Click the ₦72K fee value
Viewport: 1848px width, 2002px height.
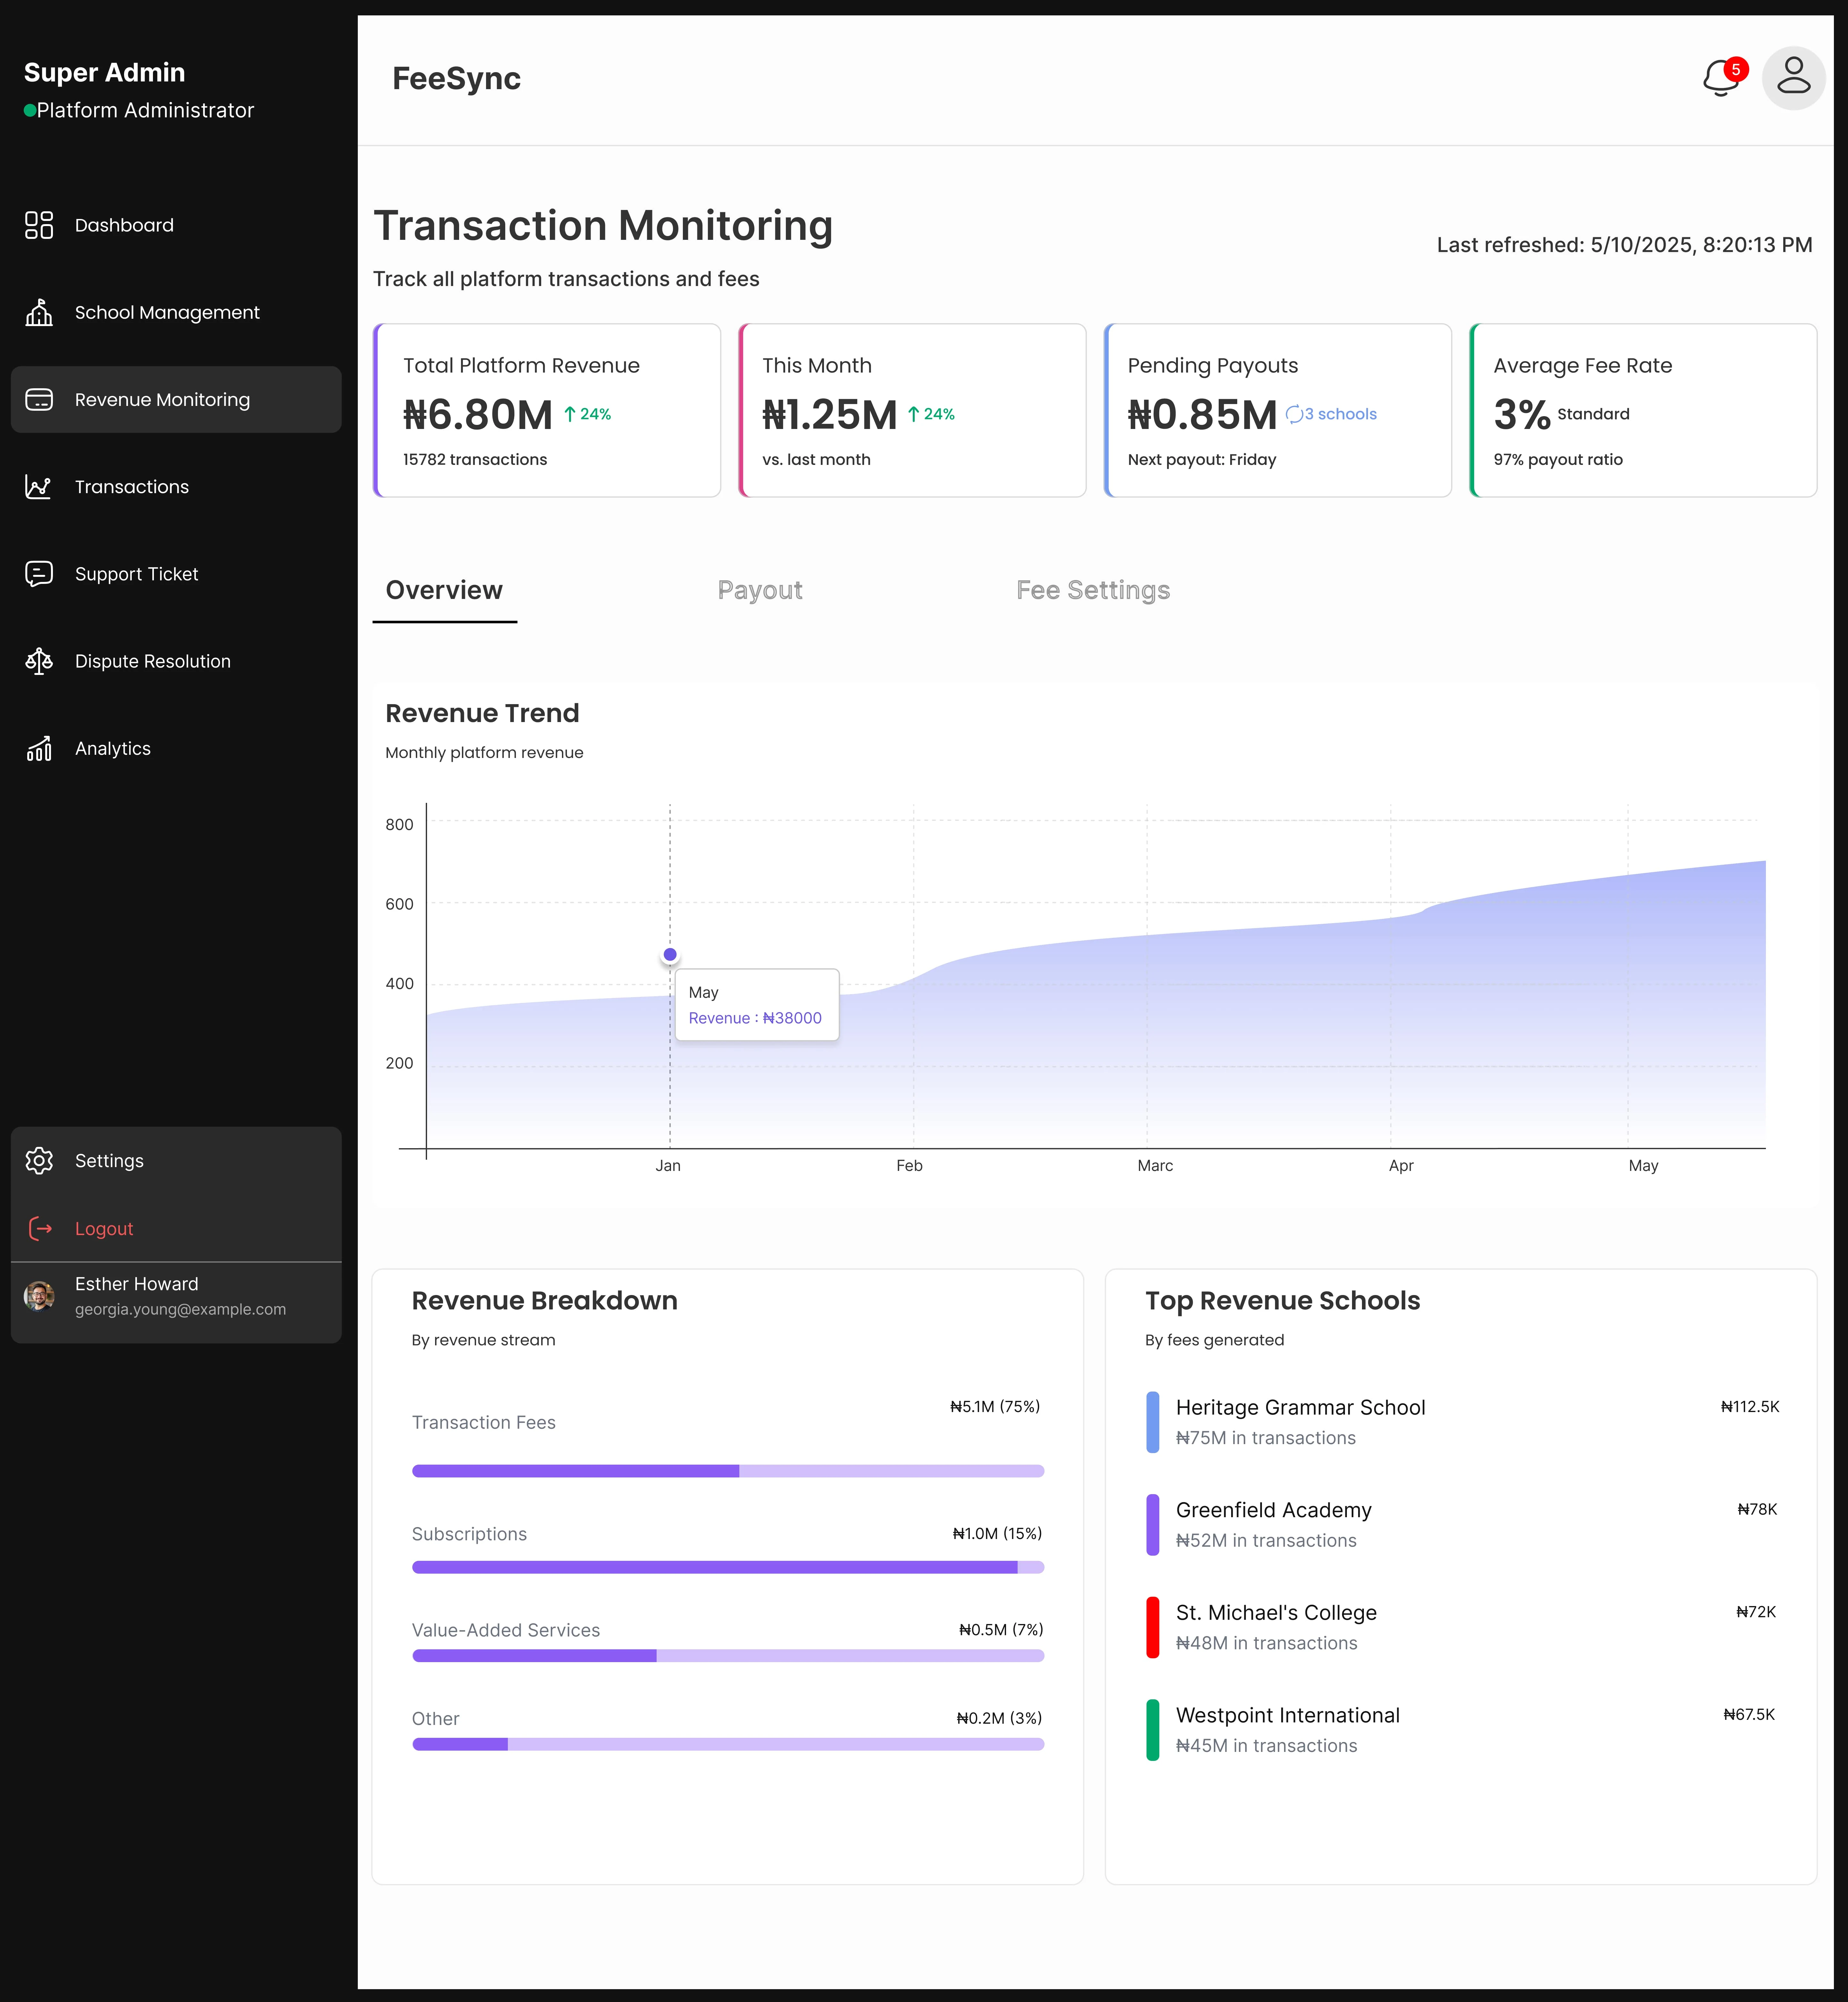pyautogui.click(x=1756, y=1612)
